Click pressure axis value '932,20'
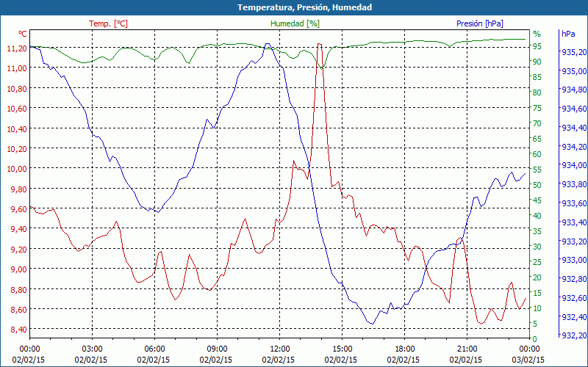This screenshot has height=367, width=588. click(x=574, y=335)
